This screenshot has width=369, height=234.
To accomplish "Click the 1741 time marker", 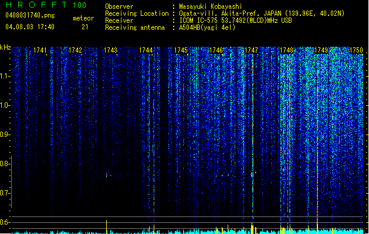I will [40, 50].
